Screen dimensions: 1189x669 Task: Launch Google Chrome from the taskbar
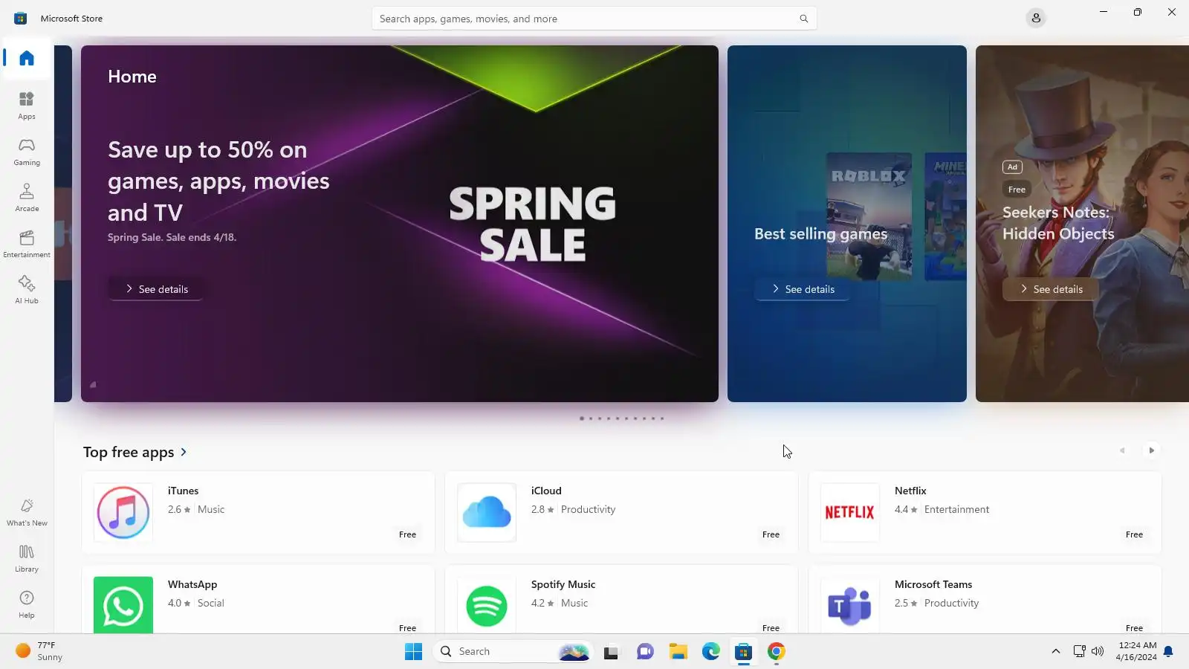tap(777, 652)
